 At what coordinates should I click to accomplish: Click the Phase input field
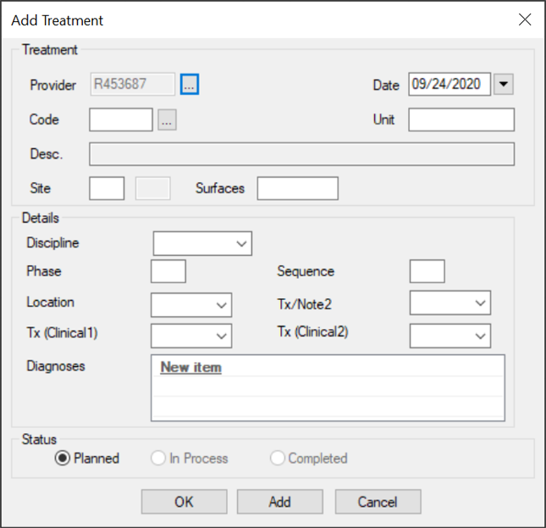click(168, 272)
